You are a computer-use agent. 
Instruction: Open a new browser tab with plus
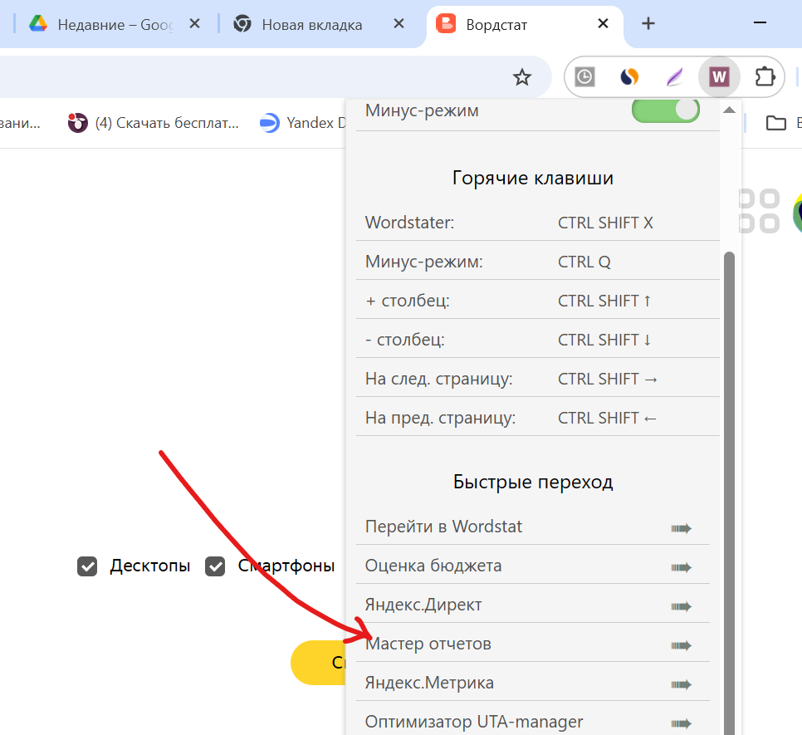tap(648, 24)
